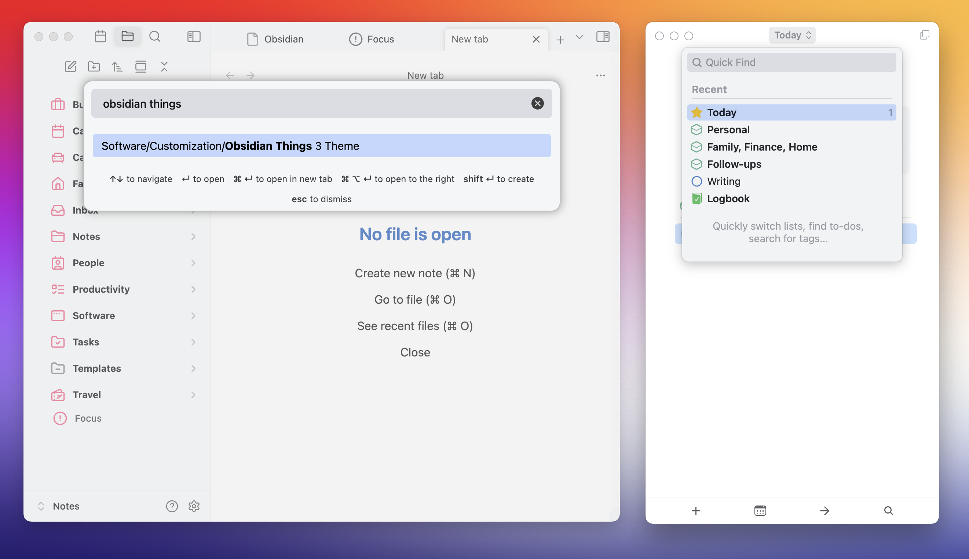
Task: Select Today in Things recent list
Action: point(792,112)
